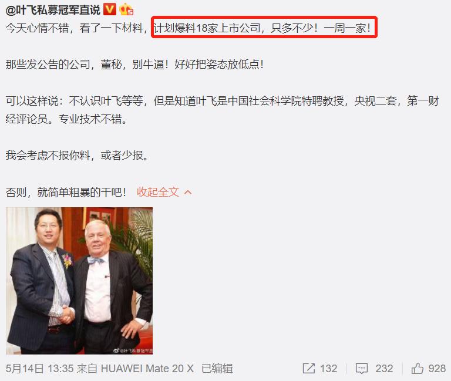Click the Weibo watermark on the photo
This screenshot has width=451, height=381.
pyautogui.click(x=133, y=351)
